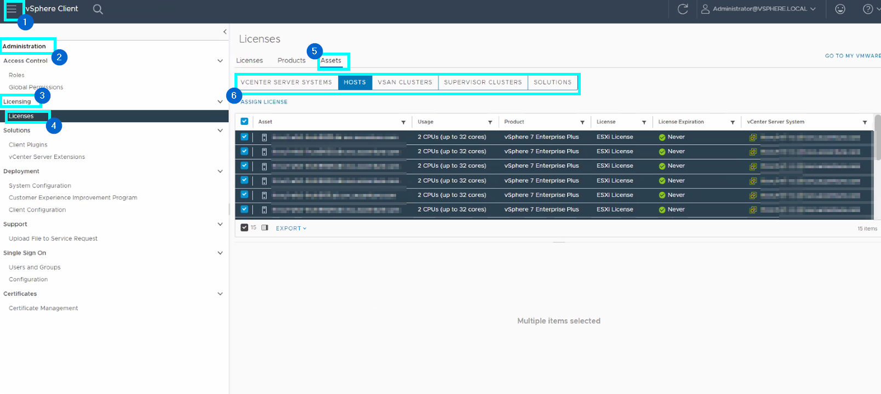The height and width of the screenshot is (394, 881).
Task: Uncheck the fourth host row checkbox
Action: pos(244,180)
